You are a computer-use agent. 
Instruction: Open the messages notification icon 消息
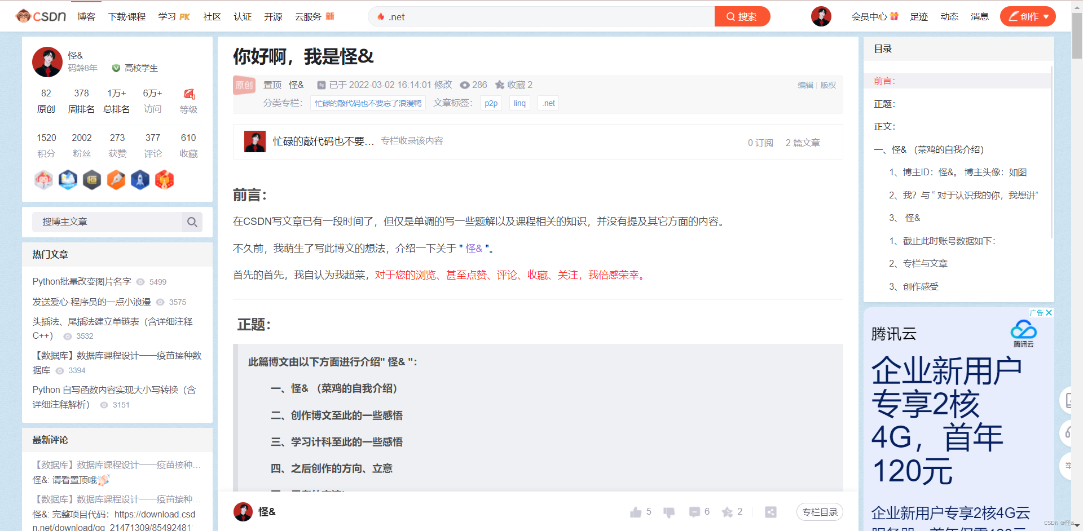pos(980,16)
